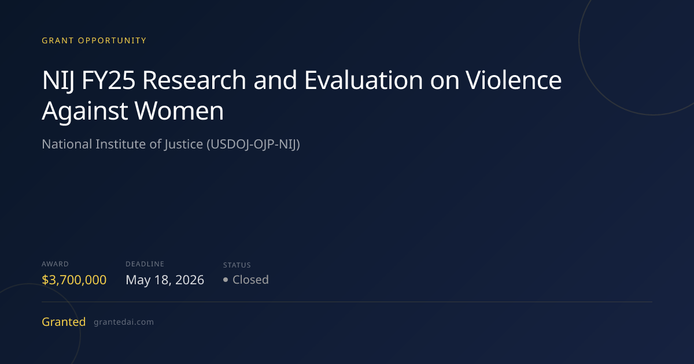This screenshot has height=364, width=694.
Task: Click the title 'NIJ FY25 Research and Evaluation on Violence Against Women'
Action: coord(302,95)
